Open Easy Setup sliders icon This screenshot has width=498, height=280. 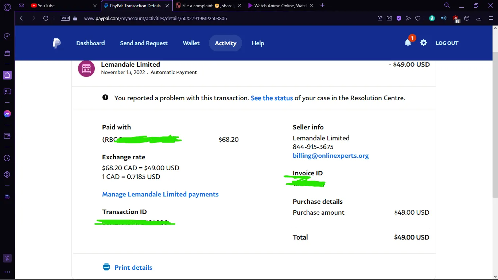point(491,18)
